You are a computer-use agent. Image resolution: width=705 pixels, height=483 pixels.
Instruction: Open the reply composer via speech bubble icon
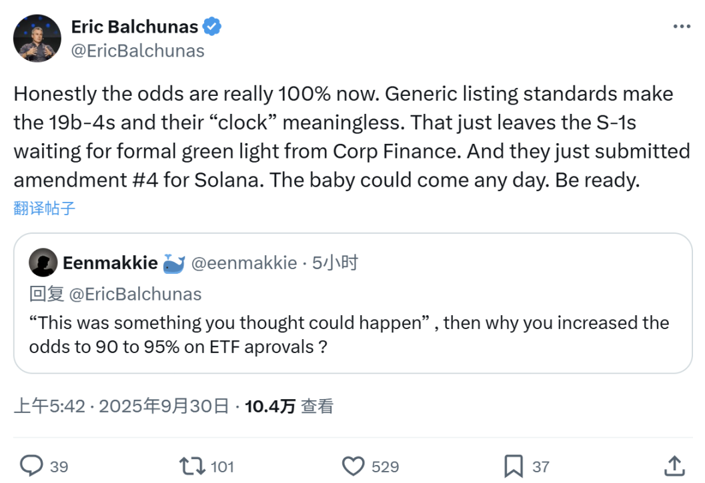point(31,465)
